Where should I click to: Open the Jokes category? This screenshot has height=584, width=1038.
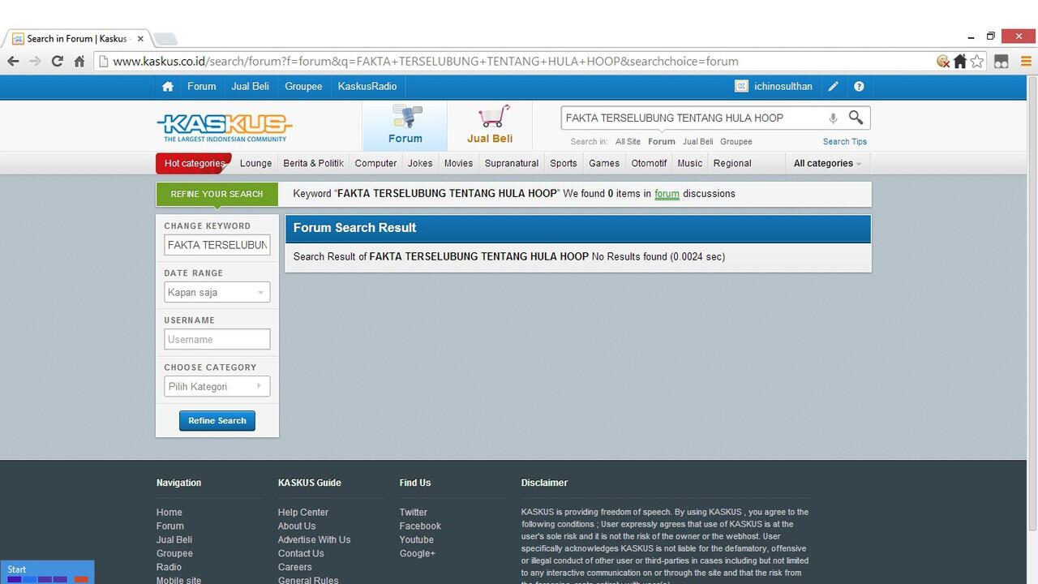420,163
